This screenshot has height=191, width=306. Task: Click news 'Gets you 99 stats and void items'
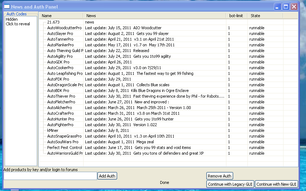click(x=163, y=148)
